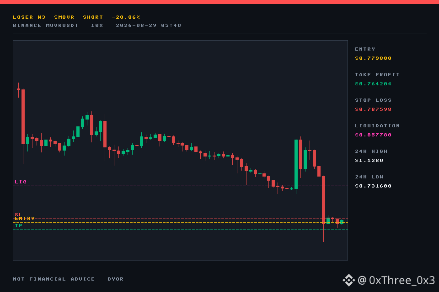Click the '24H LOW' heading

(369, 177)
